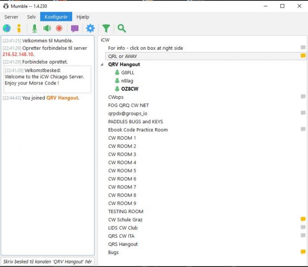
Task: Select user n8lag
Action: coord(127,81)
